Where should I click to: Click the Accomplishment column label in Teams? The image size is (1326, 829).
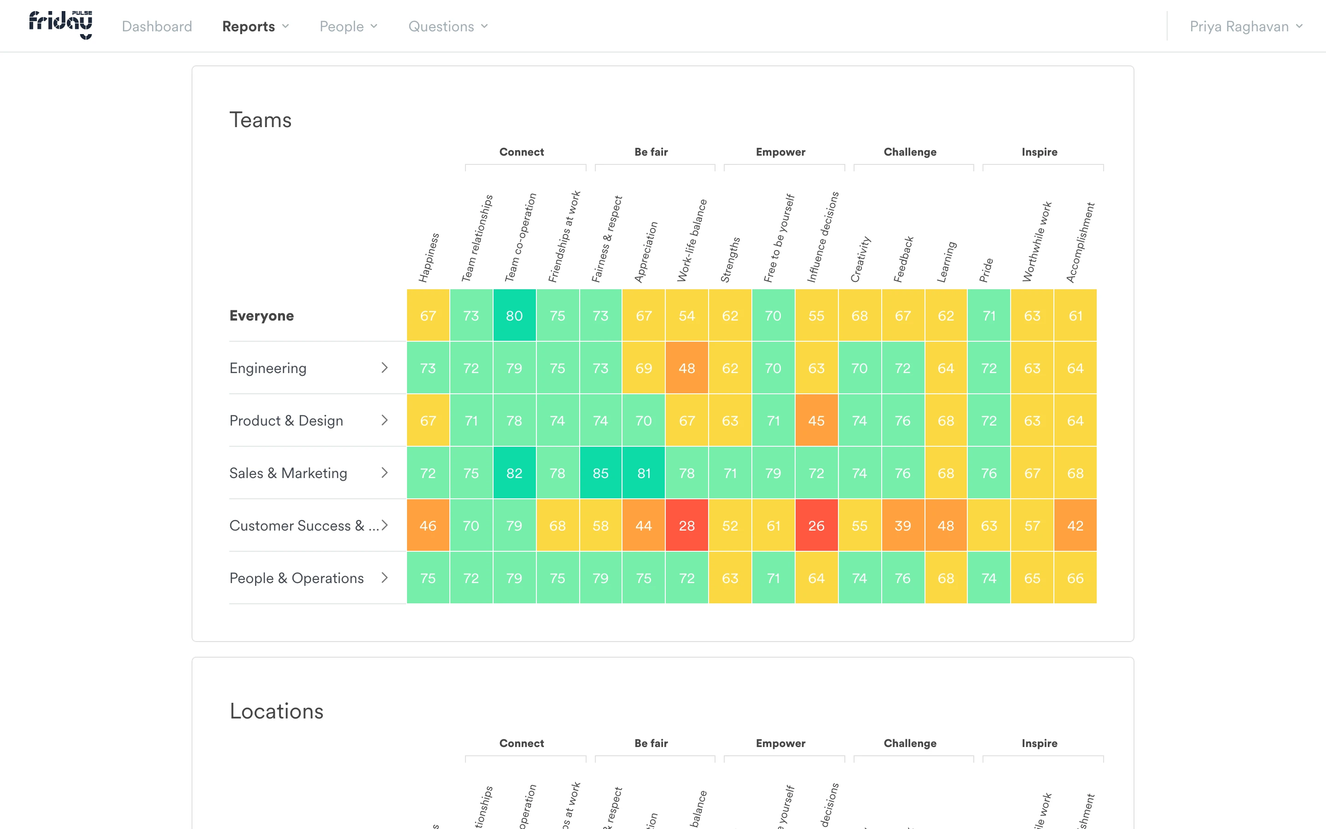(x=1080, y=242)
